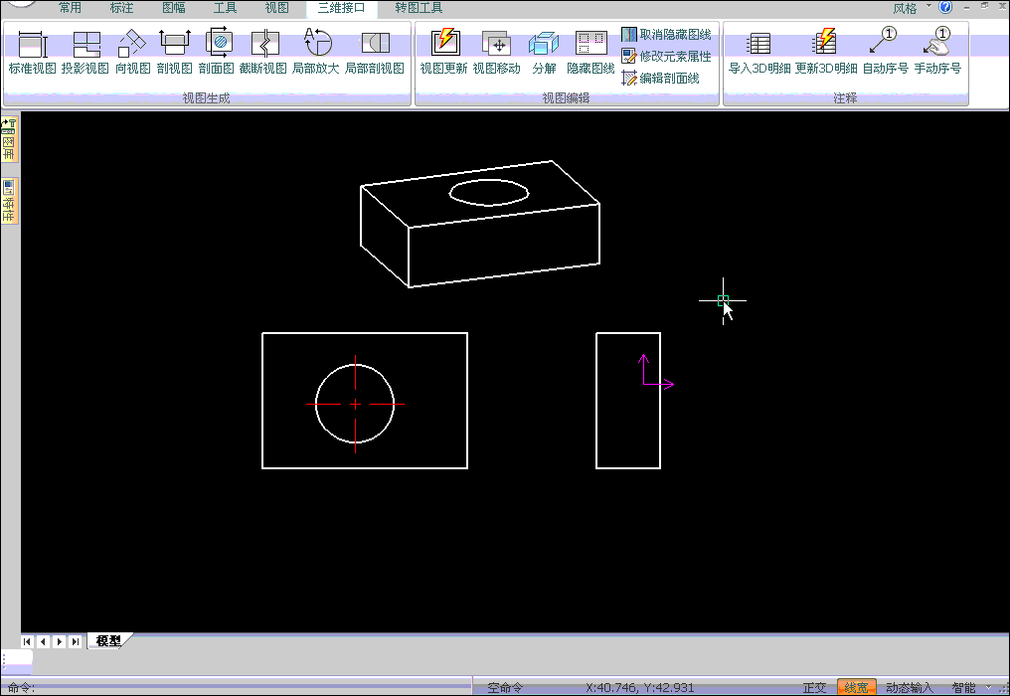Select the 手动序号 manual numbering tool
Viewport: 1010px width, 696px height.
(x=937, y=52)
